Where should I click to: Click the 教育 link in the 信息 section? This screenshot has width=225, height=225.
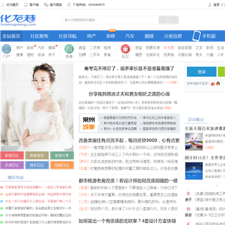pos(107,55)
